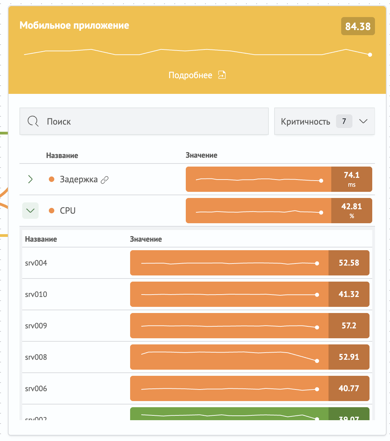Click the green sparkline in the bottom row

click(x=229, y=414)
